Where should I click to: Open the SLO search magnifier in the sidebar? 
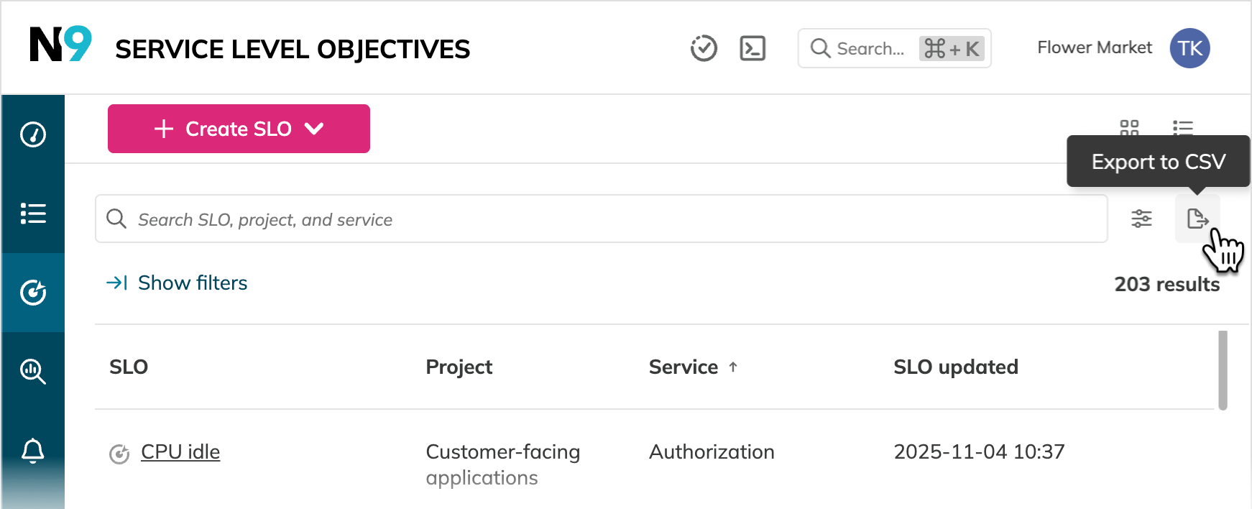tap(32, 372)
